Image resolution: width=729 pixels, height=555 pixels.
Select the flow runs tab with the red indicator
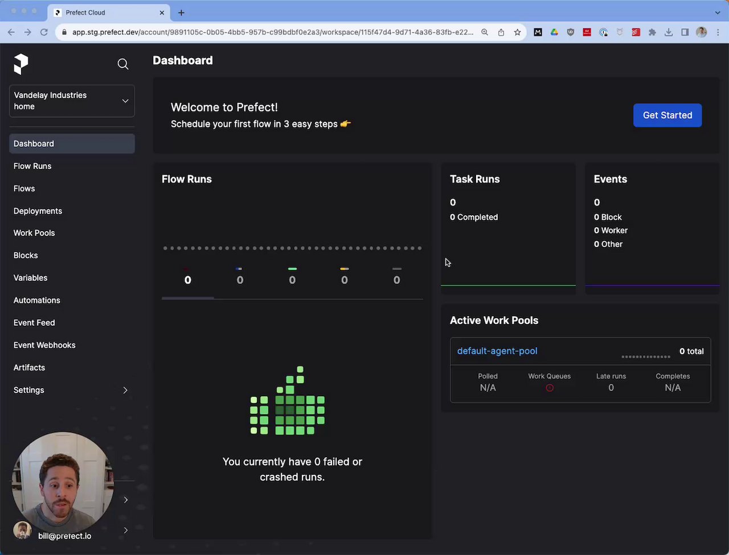coord(188,277)
